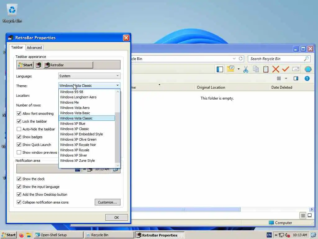Sort by Date Deleted column
The width and height of the screenshot is (318, 239).
pyautogui.click(x=292, y=87)
